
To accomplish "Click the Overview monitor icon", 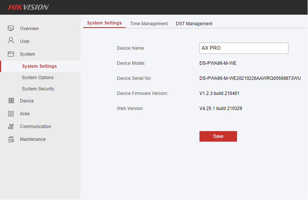I will pyautogui.click(x=11, y=28).
